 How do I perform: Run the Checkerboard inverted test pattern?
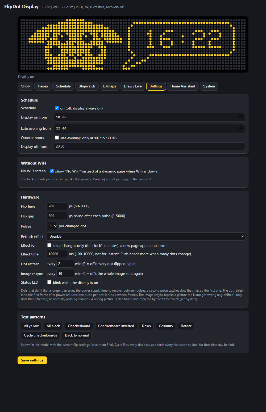click(116, 326)
